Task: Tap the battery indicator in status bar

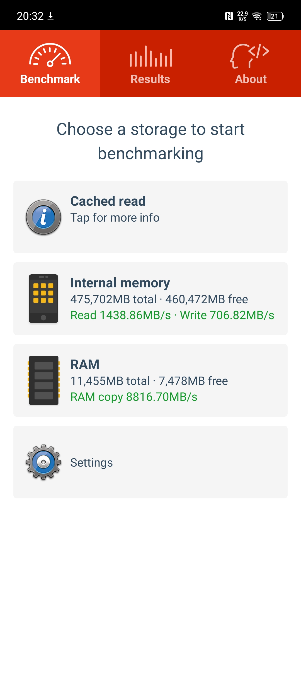Action: coord(275,16)
